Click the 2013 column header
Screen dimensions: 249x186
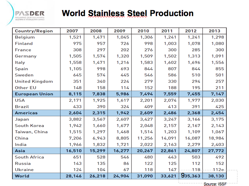pos(214,31)
